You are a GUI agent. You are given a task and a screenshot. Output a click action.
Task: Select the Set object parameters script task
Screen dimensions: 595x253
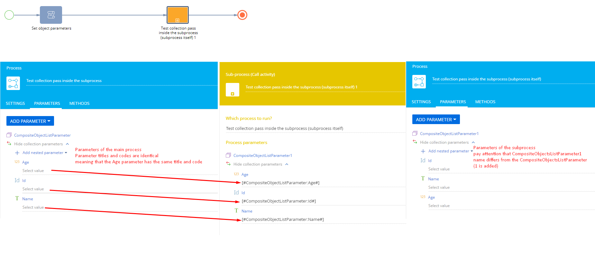[51, 15]
